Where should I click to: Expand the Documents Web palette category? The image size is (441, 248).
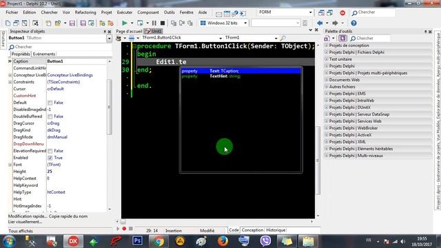point(327,80)
